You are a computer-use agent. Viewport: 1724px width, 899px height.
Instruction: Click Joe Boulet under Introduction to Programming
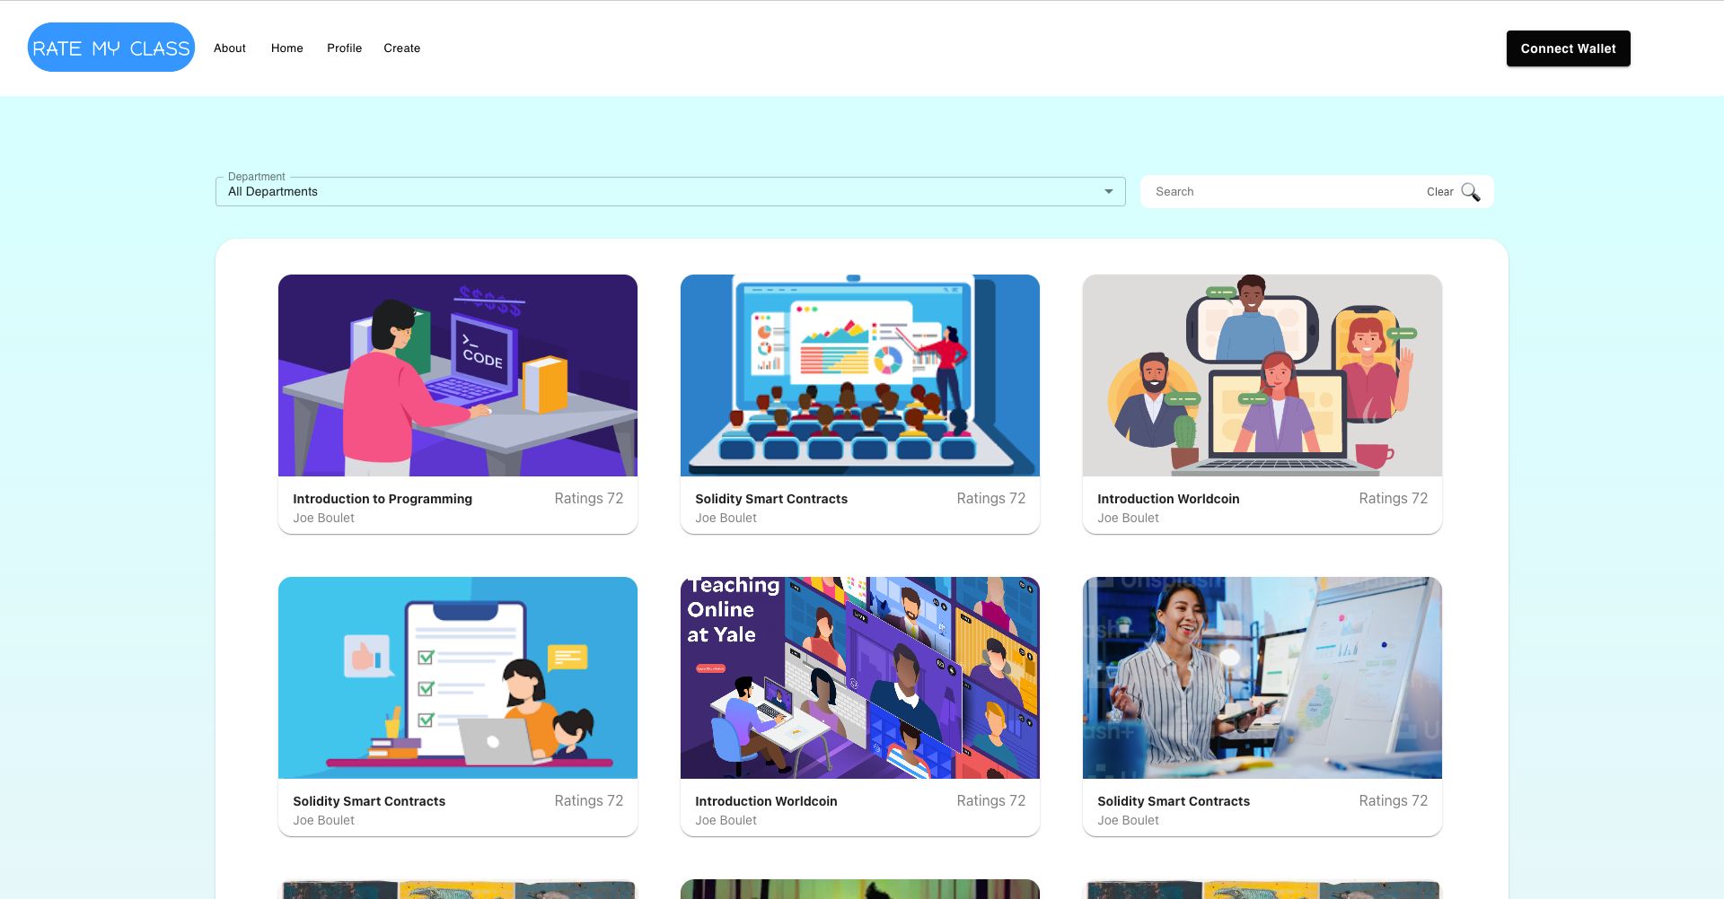(323, 518)
